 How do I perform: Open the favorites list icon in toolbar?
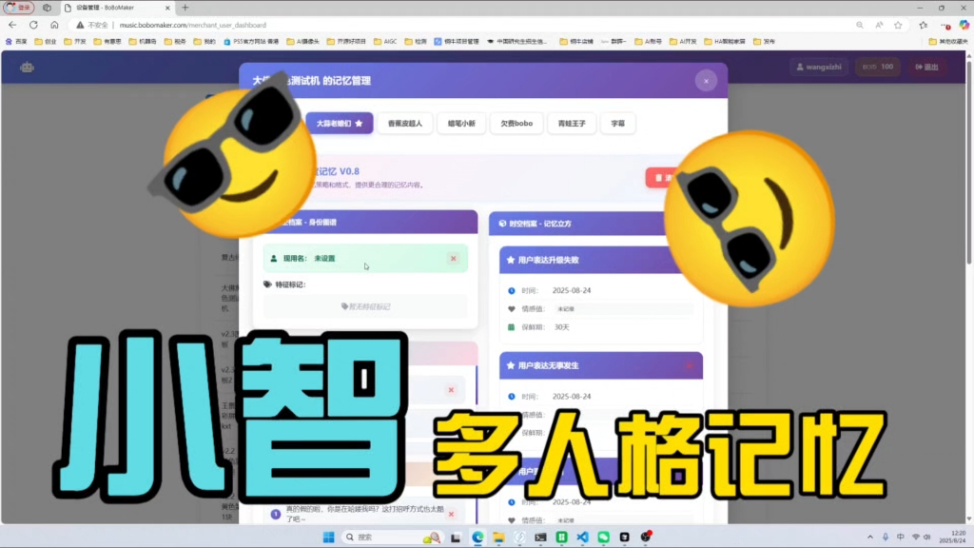(x=923, y=25)
